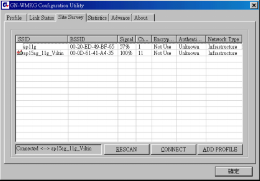Click the GN-WMKG app icon in title bar
Viewport: 260px width, 181px height.
coord(6,6)
